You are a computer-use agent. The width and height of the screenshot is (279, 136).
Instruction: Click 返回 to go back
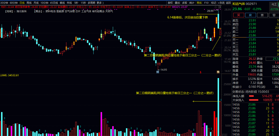[228, 3]
